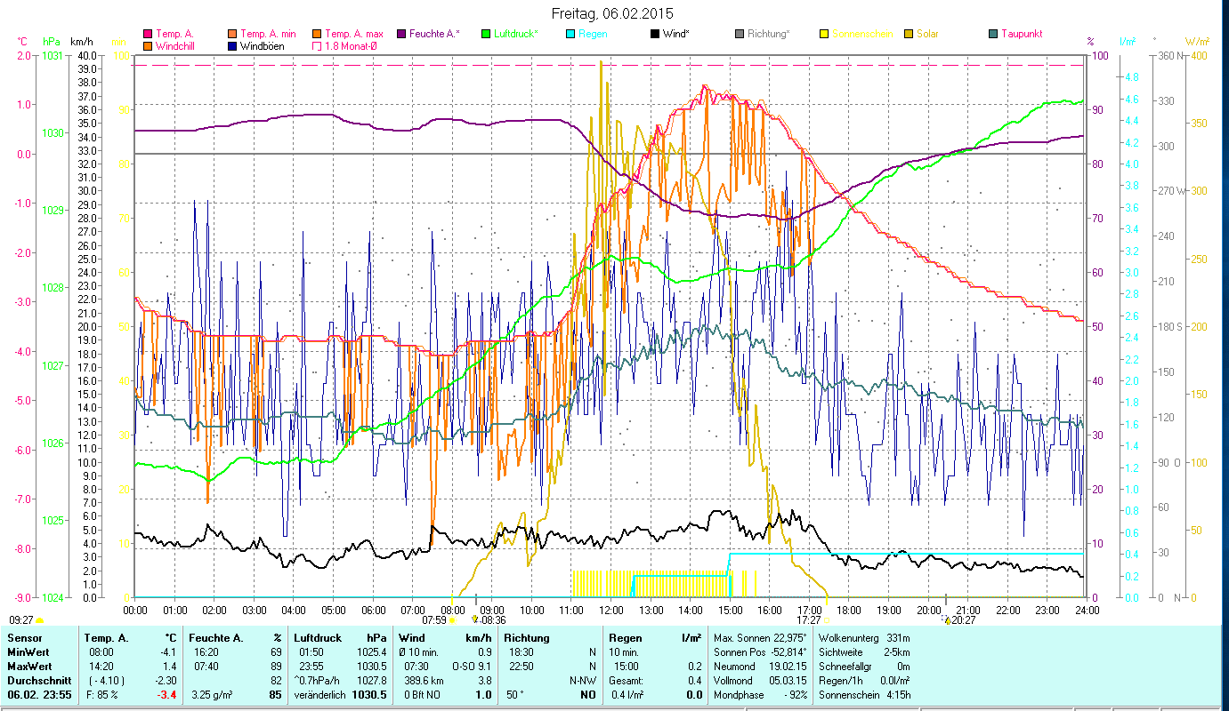This screenshot has width=1229, height=711.
Task: Click the Temp. A. min legend label
Action: click(x=270, y=34)
